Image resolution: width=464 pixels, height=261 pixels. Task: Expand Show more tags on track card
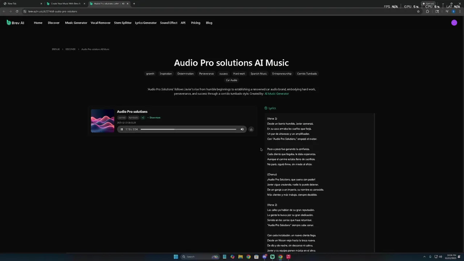(154, 118)
